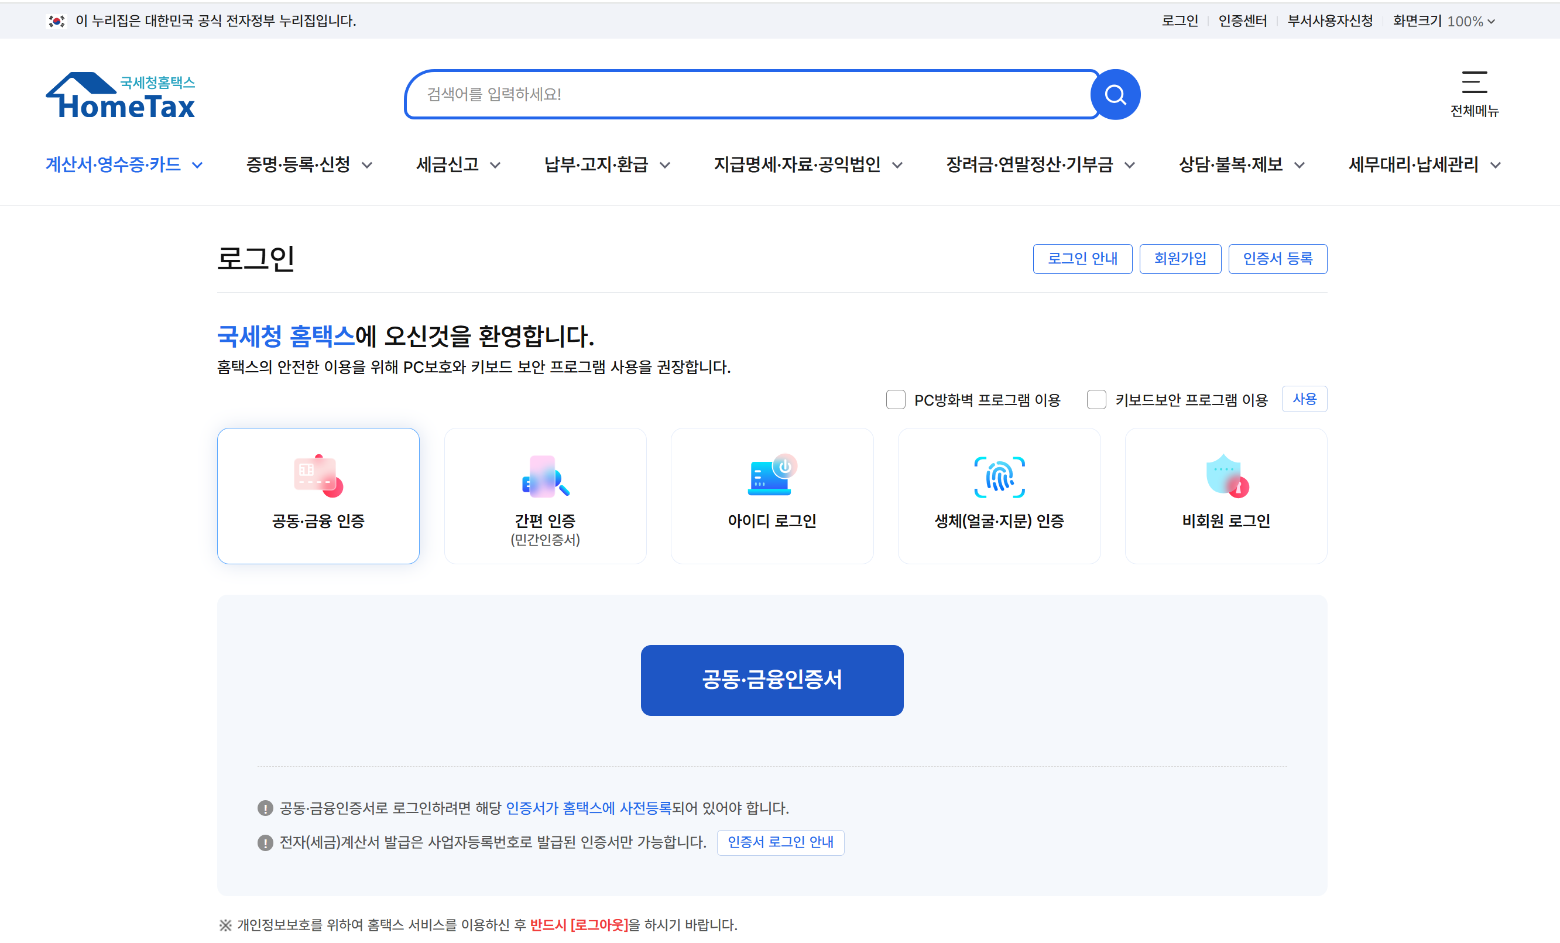Viewport: 1560px width, 943px height.
Task: Focus the 검색어를 입력하세요 search field
Action: (752, 94)
